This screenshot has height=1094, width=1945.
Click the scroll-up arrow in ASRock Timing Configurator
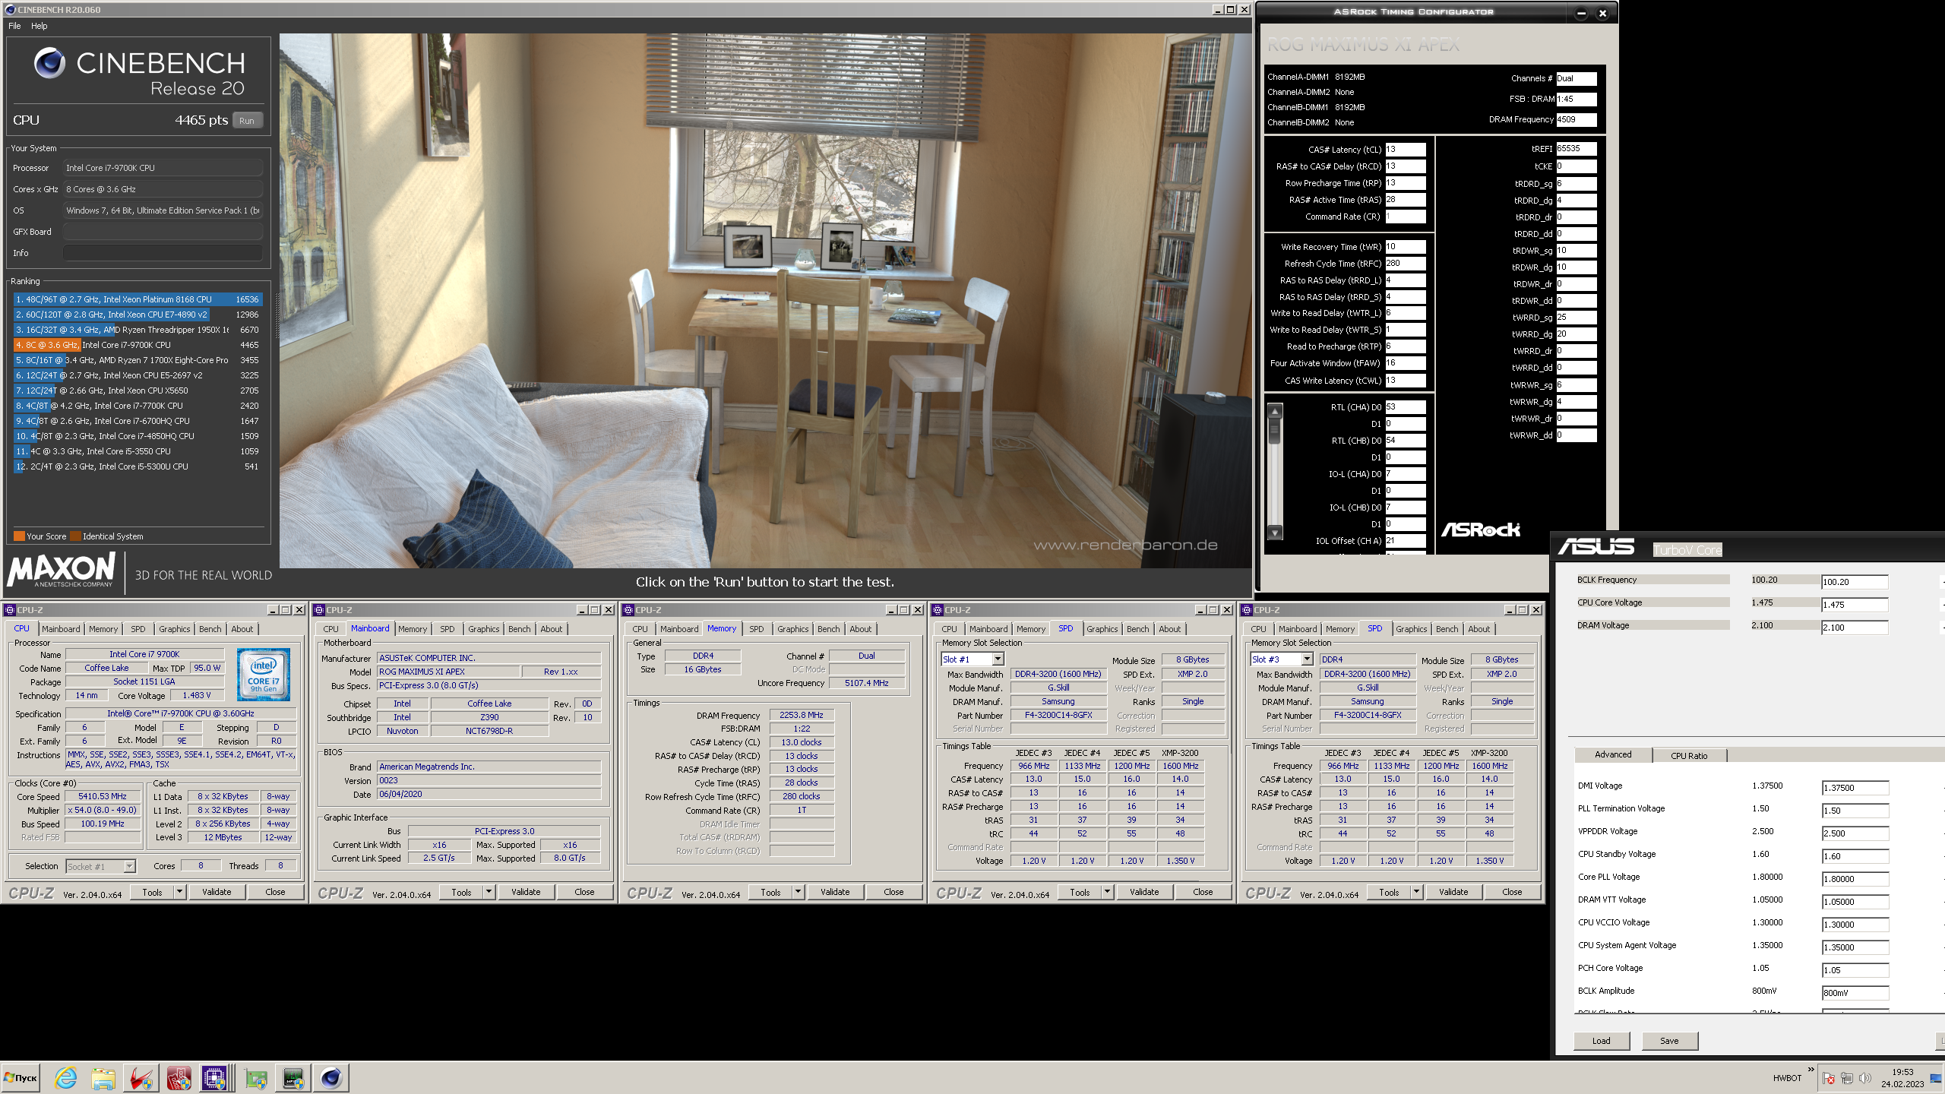(x=1276, y=411)
